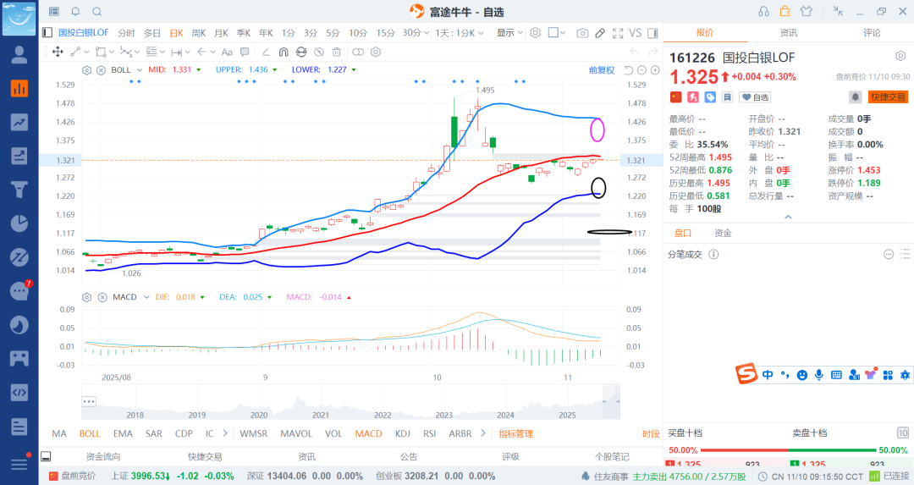Collapse the quote details chevron

point(788,217)
